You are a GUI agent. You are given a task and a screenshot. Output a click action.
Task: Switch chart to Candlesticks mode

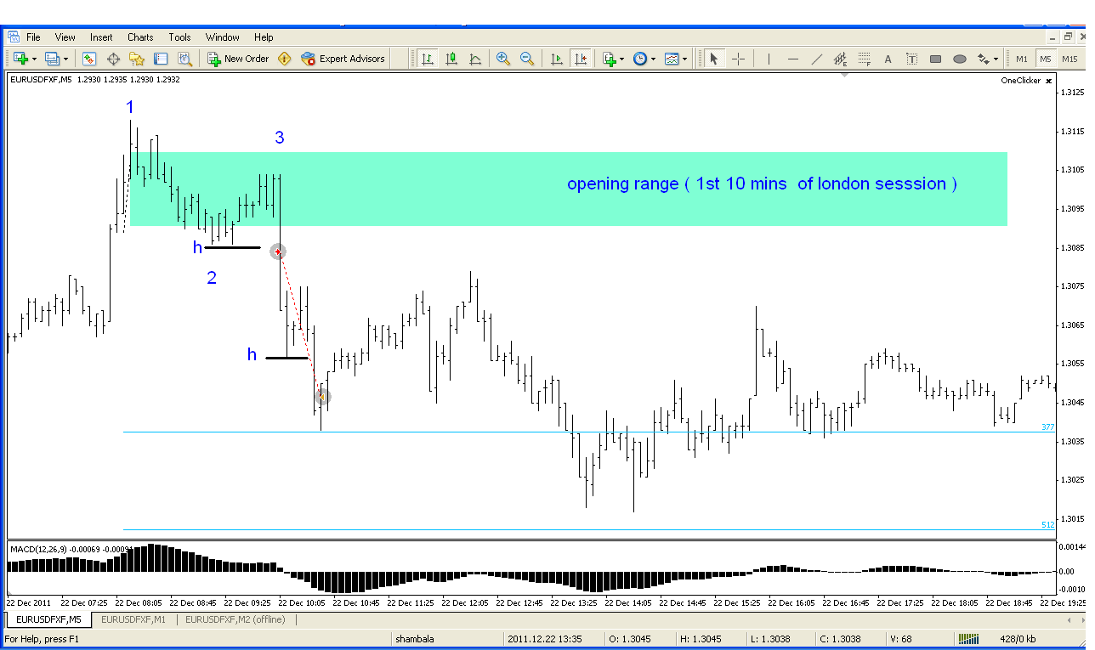[x=451, y=59]
